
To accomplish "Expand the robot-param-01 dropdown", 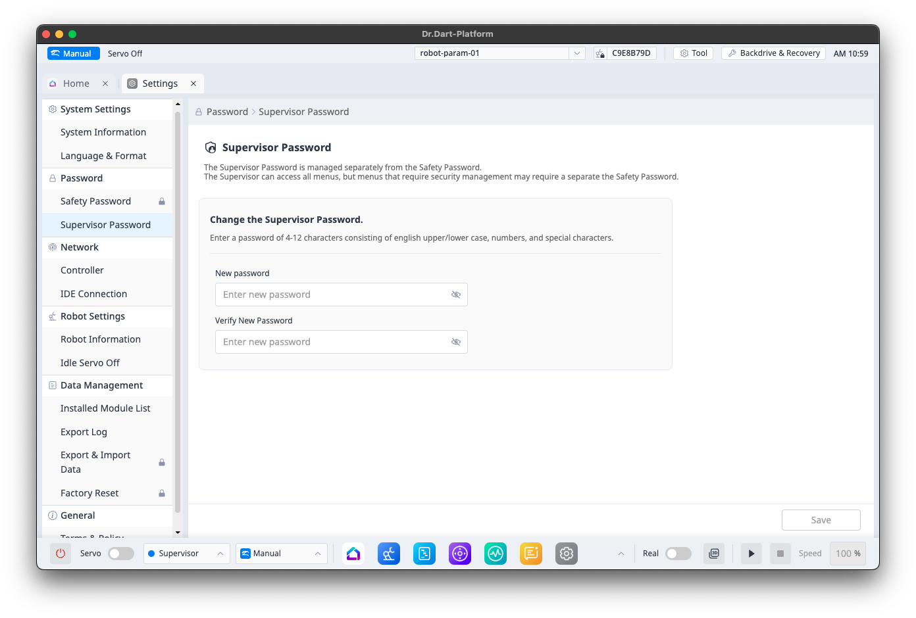I will tap(576, 53).
